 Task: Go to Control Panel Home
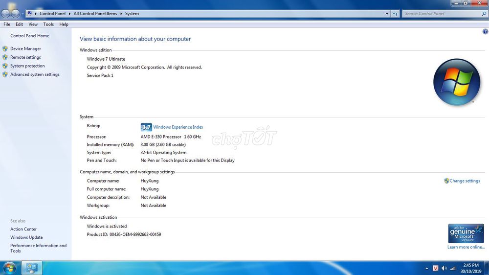point(30,36)
